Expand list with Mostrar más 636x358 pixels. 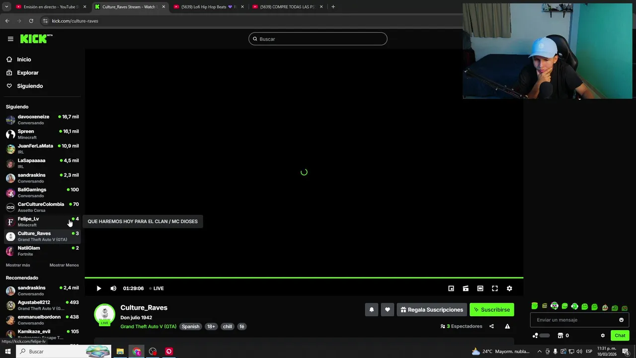pyautogui.click(x=18, y=265)
